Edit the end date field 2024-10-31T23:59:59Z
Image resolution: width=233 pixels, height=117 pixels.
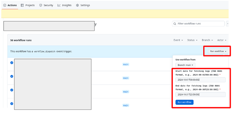coord(200,94)
